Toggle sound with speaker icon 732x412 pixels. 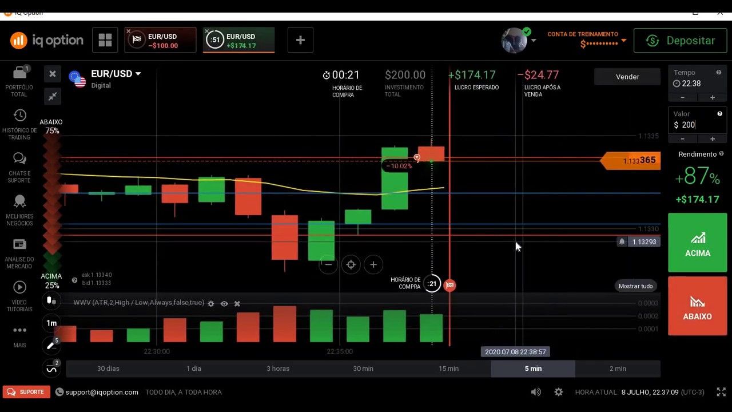(x=536, y=392)
